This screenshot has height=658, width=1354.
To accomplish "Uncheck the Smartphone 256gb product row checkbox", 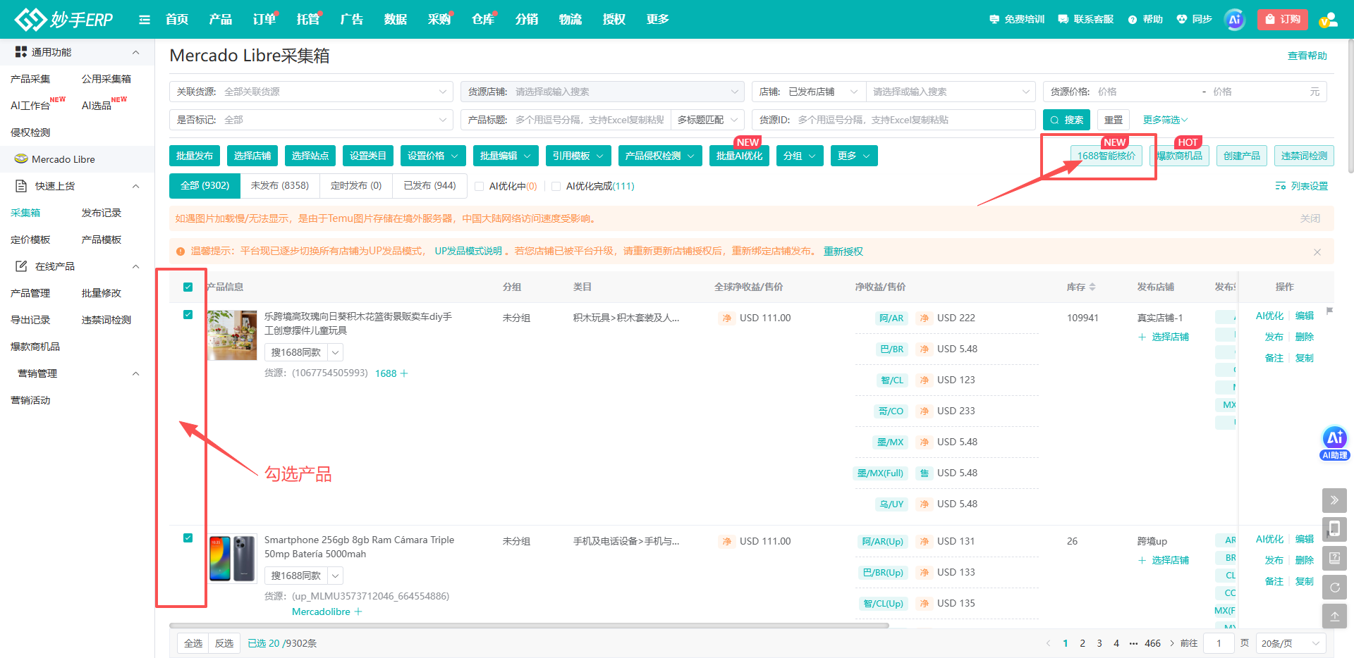I will coord(188,538).
